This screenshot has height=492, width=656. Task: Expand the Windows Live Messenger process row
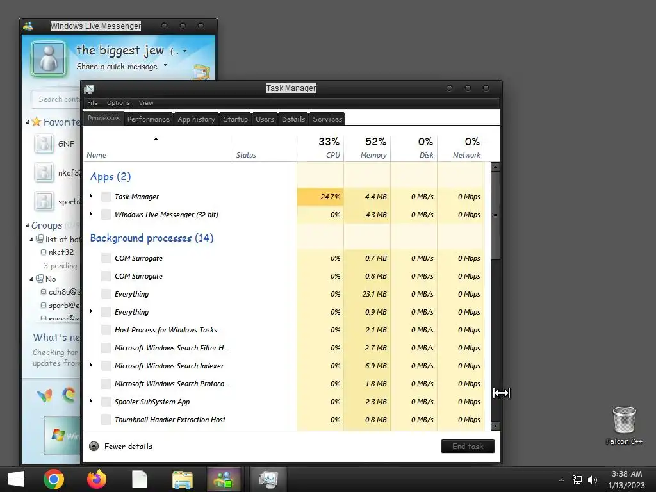point(91,214)
